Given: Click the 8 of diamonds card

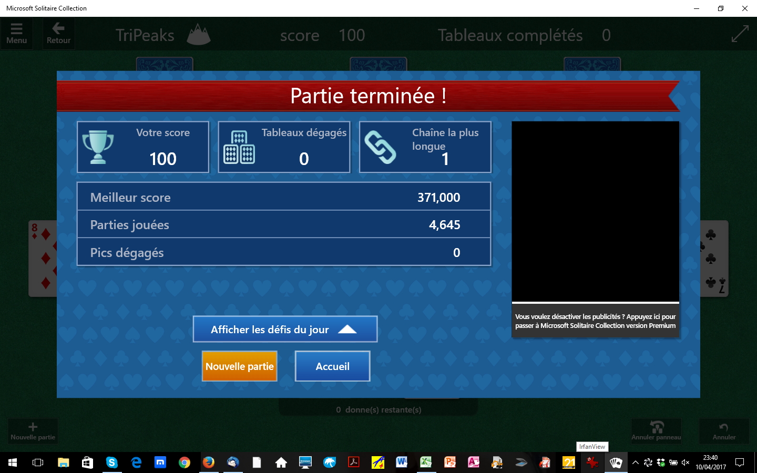Looking at the screenshot, I should [43, 259].
